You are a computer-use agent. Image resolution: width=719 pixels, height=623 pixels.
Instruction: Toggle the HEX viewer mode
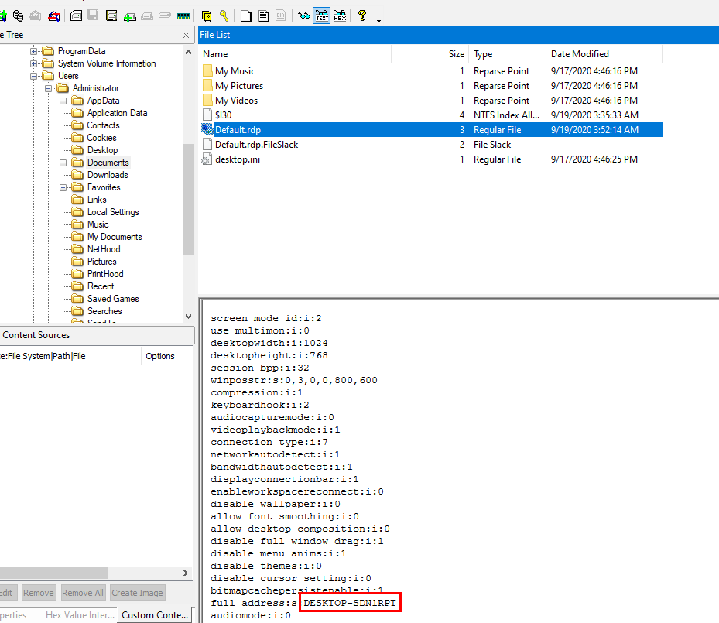point(339,15)
